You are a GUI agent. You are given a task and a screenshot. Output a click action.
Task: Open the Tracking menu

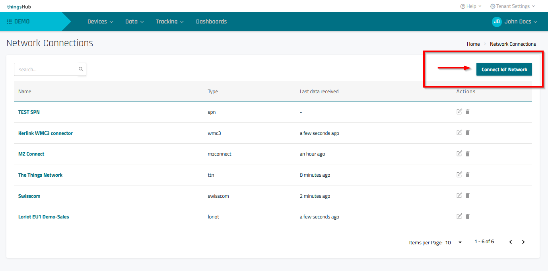(169, 21)
